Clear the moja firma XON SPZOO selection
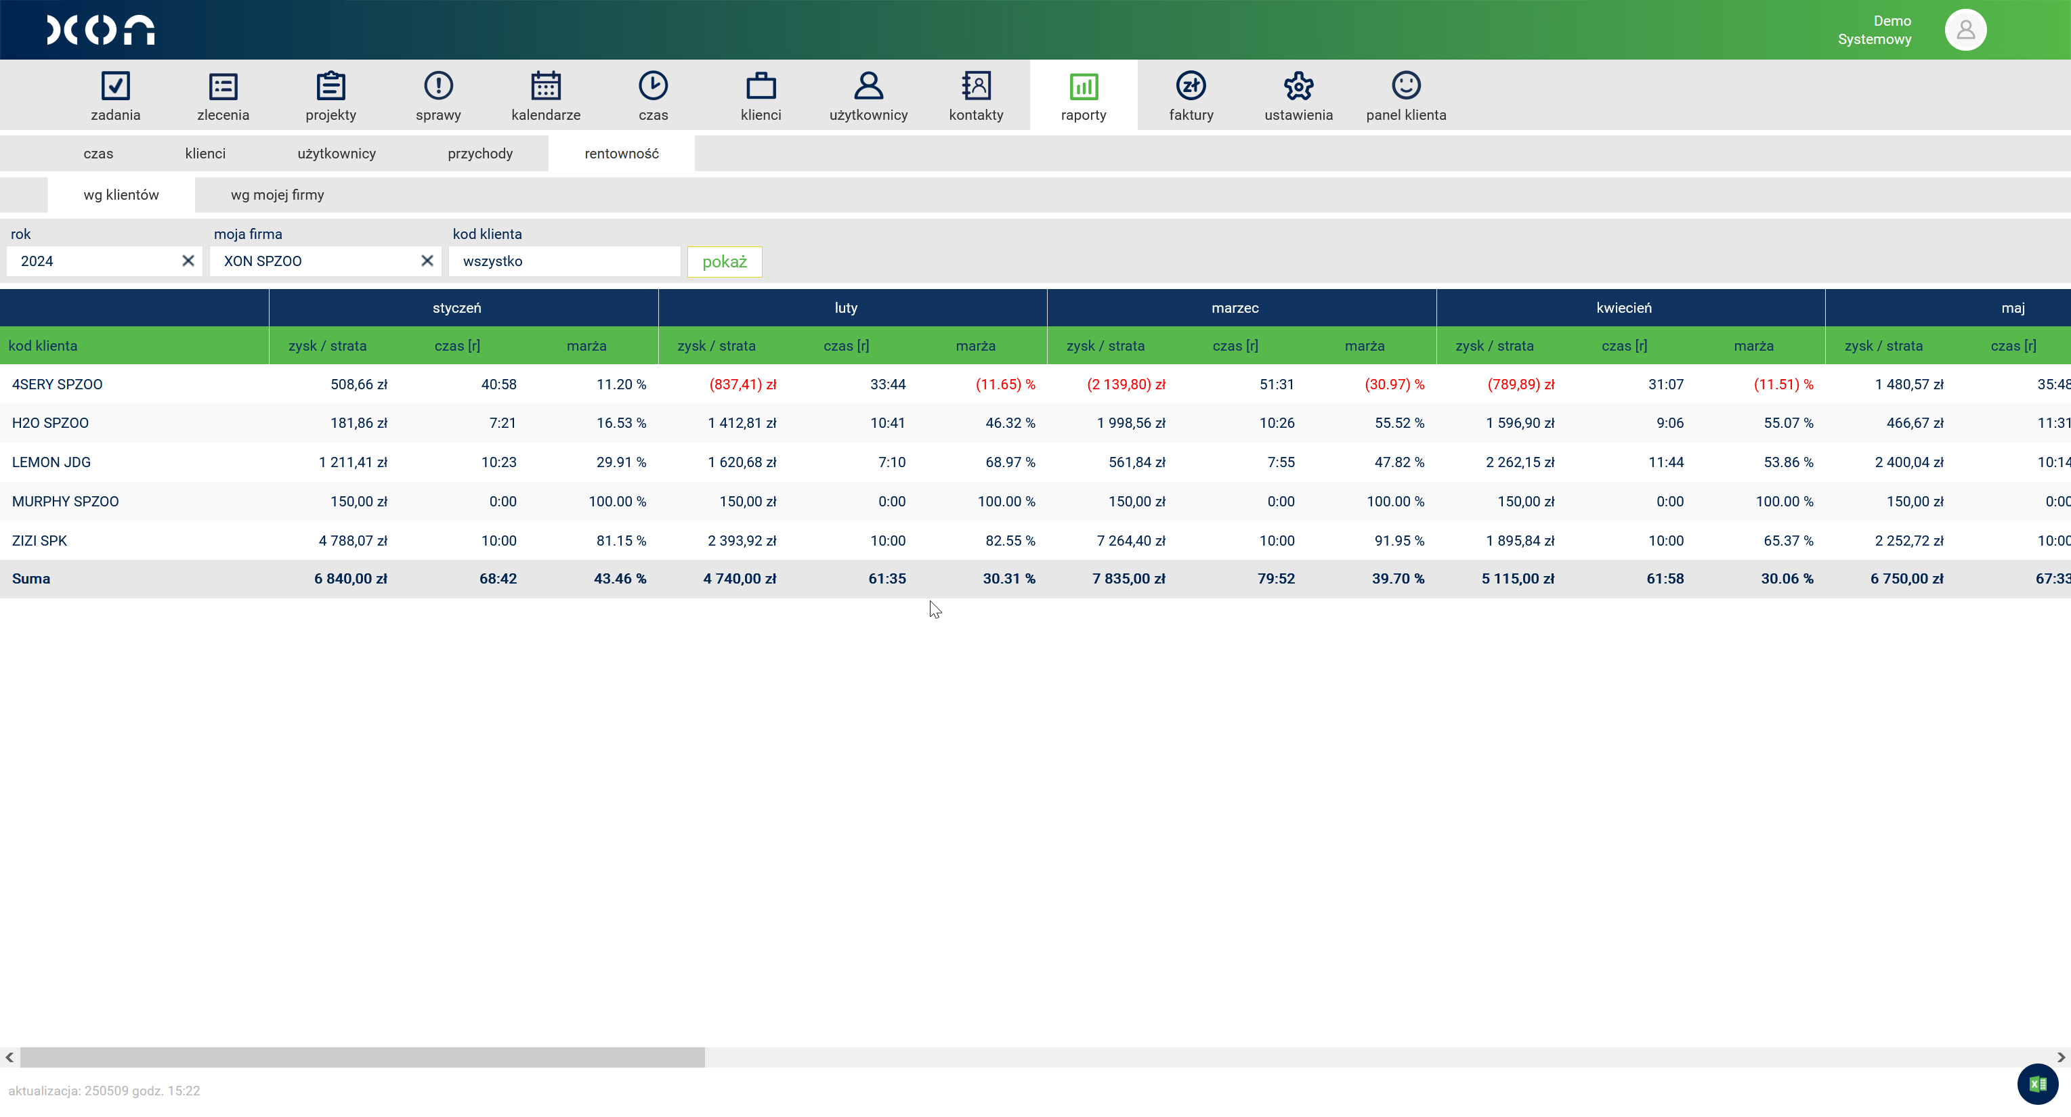 pos(427,261)
